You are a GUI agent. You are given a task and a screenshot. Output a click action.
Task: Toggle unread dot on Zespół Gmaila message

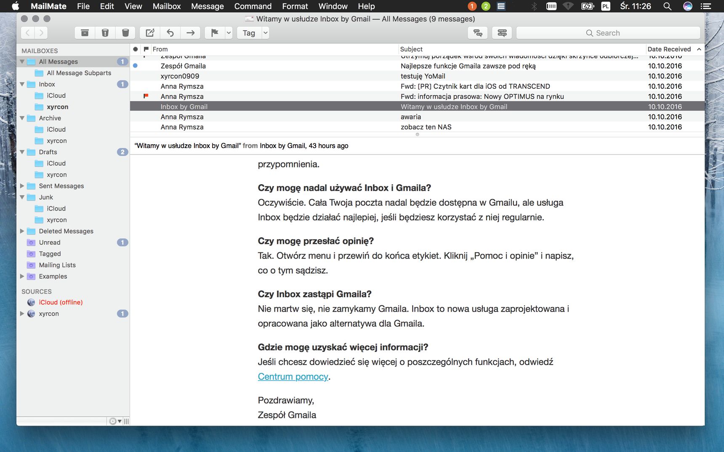pos(135,66)
